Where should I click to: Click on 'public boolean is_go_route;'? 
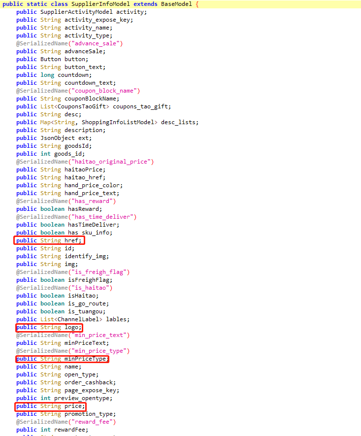click(63, 303)
